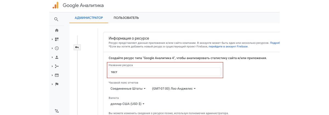This screenshot has width=329, height=115.
Task: Expand the Customization section arrow
Action: pos(52,39)
